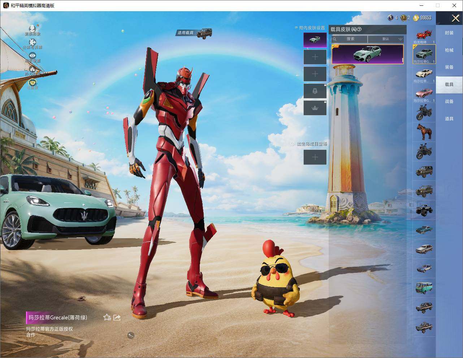
Task: Expand the 默认 sort dropdown
Action: 386,39
